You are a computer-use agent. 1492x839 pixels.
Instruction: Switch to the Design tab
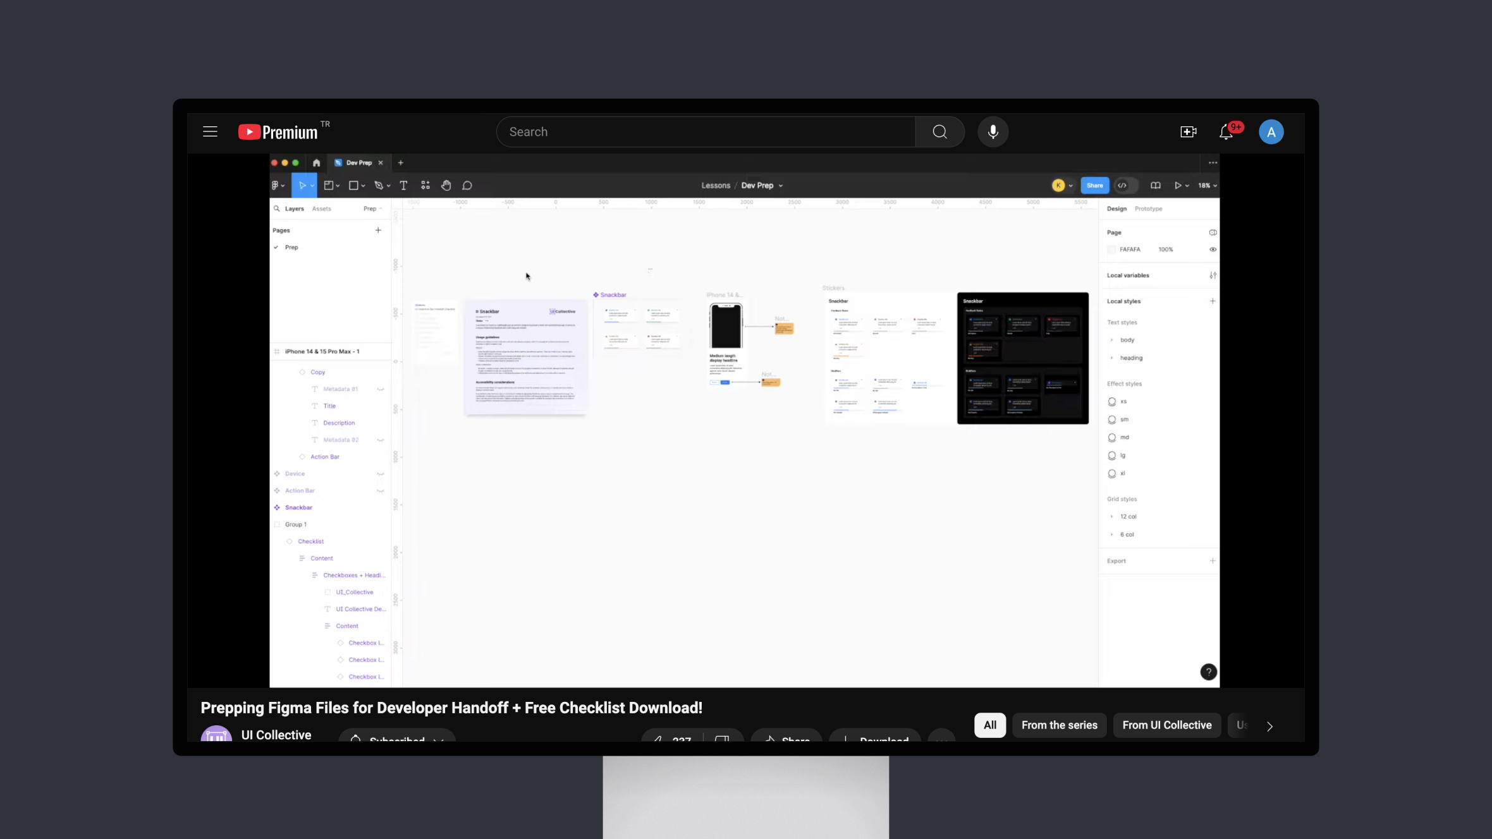(1116, 208)
